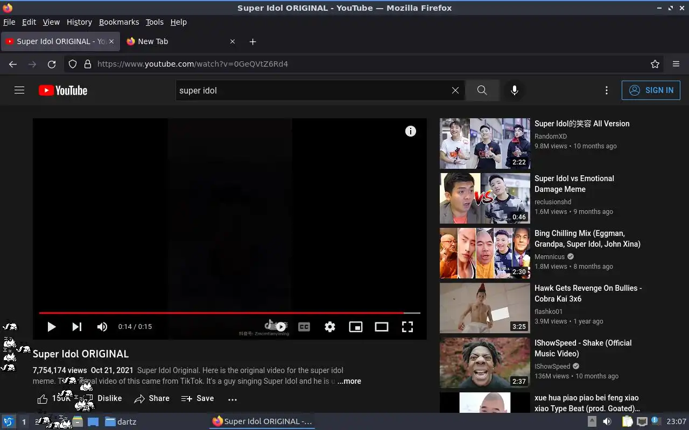The image size is (689, 430).
Task: Open a new browser tab plus
Action: [252, 41]
